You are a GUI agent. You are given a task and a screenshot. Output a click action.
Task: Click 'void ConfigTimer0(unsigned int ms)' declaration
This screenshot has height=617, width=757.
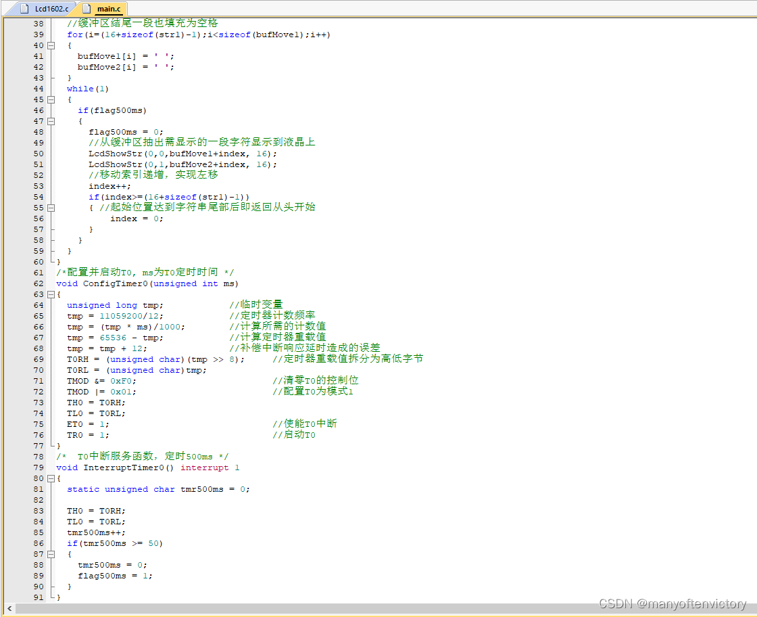click(x=147, y=283)
